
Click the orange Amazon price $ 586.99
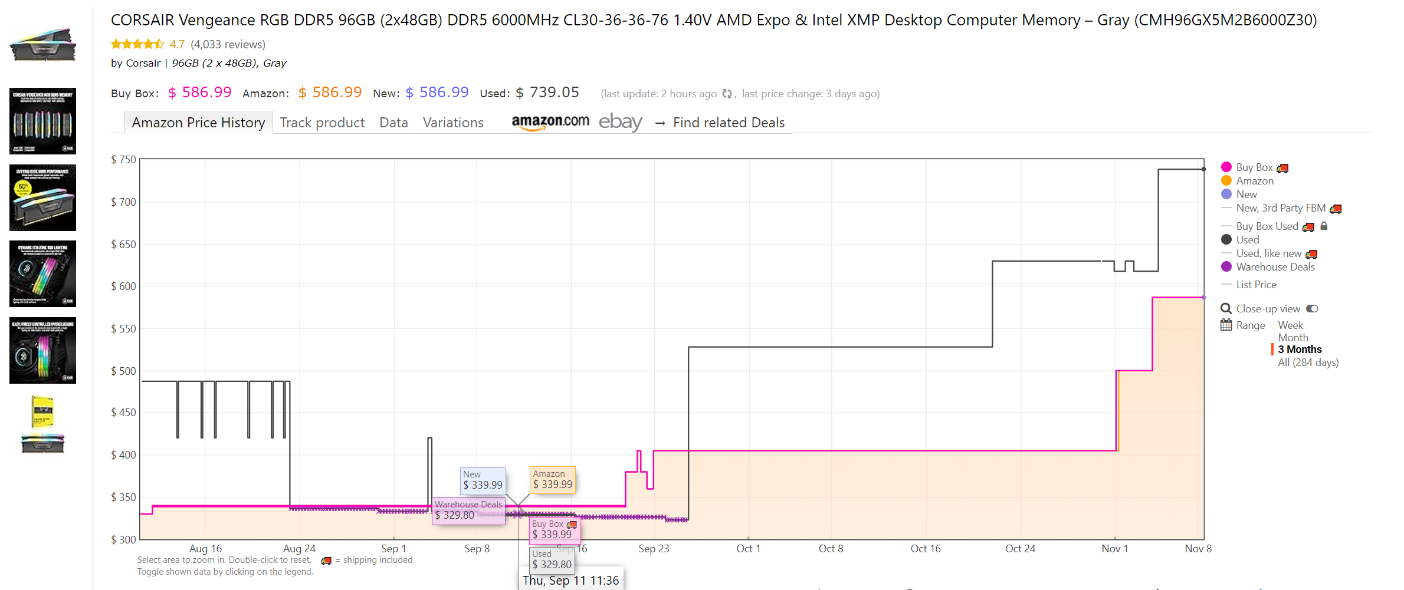coord(330,93)
